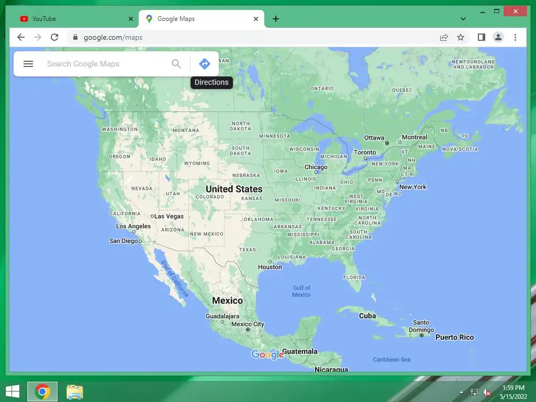
Task: Click the padlock site info icon
Action: (75, 37)
